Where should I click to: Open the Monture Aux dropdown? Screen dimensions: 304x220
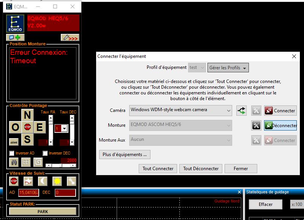tap(180, 140)
